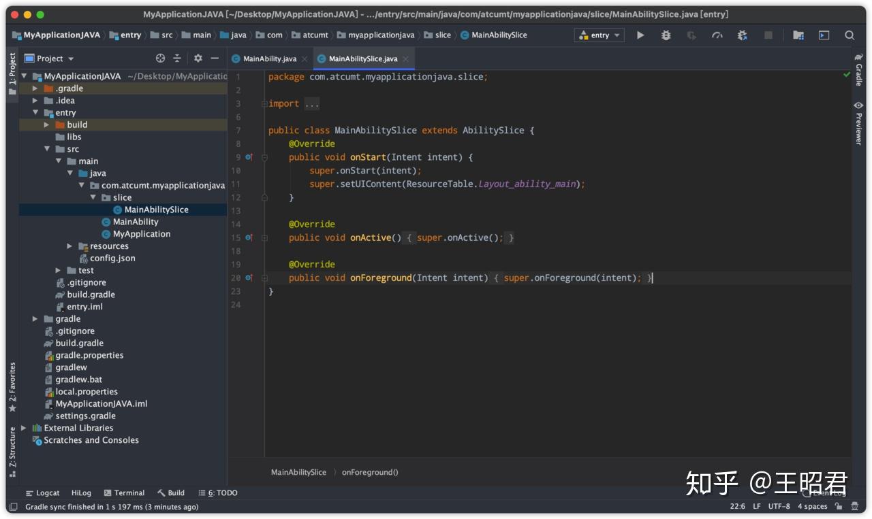Click the line/column 22:6 indicator

(737, 507)
